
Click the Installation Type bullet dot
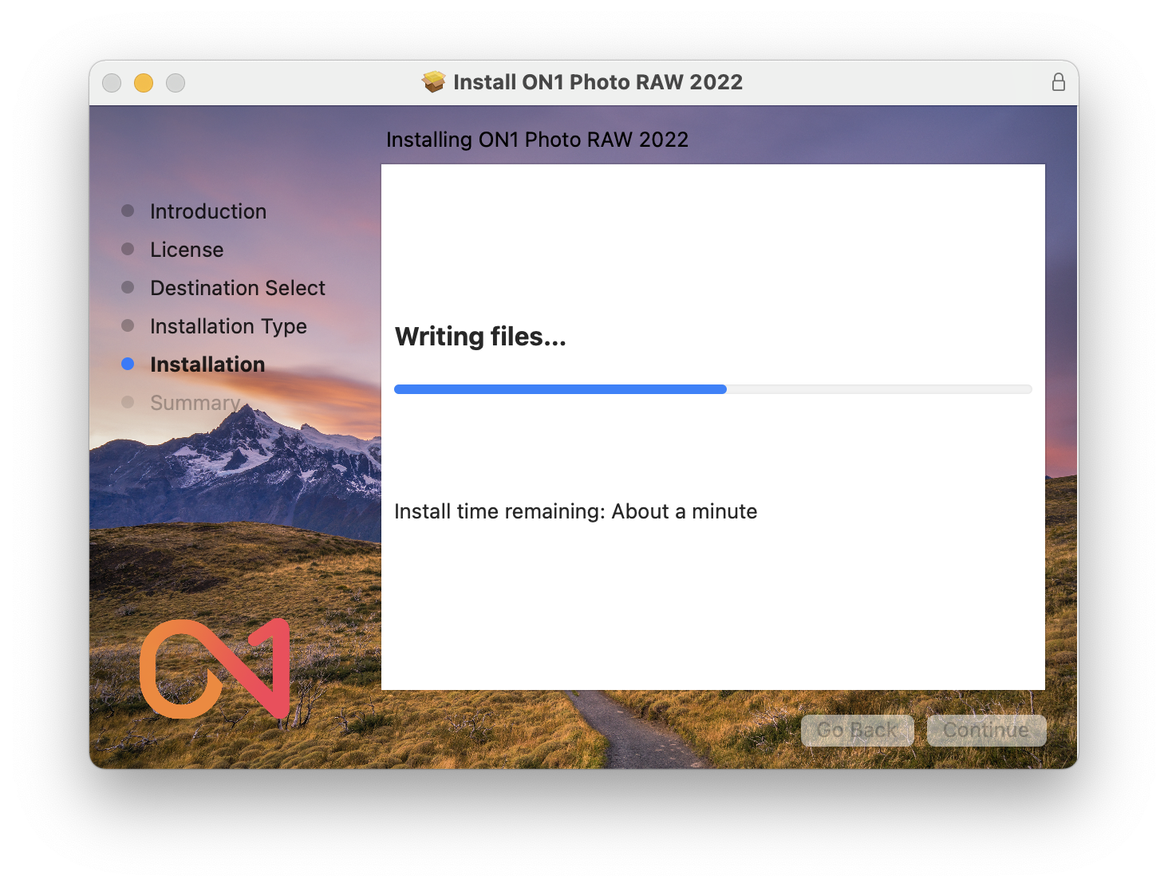click(x=128, y=326)
